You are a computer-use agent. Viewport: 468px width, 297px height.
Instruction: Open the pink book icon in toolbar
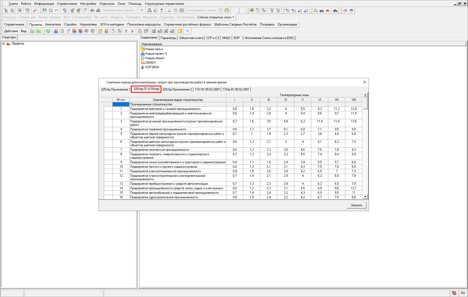(x=345, y=10)
